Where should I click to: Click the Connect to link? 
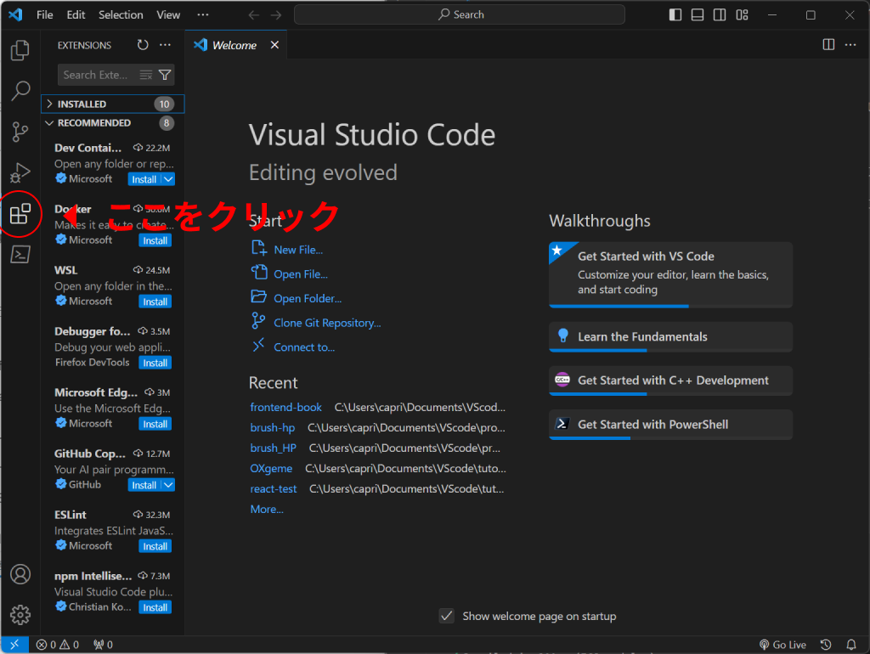(304, 347)
